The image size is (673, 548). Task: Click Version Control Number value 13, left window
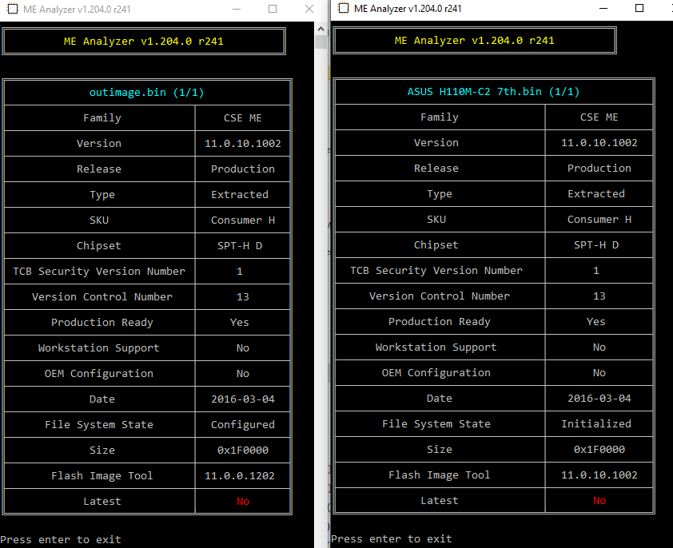pyautogui.click(x=242, y=296)
